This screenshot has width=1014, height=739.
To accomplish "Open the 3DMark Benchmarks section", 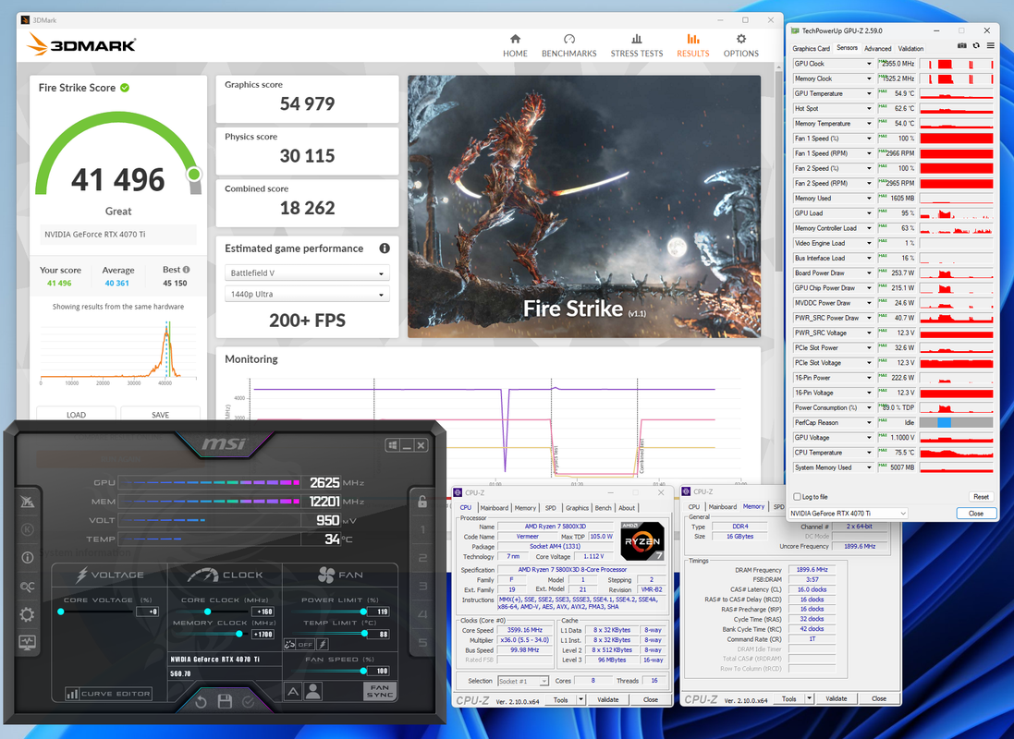I will click(569, 45).
